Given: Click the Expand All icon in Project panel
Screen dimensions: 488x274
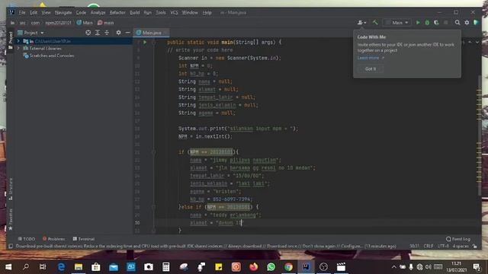Looking at the screenshot, I should 98,33.
